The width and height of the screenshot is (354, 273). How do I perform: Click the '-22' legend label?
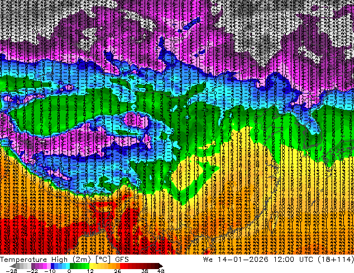coord(32,271)
